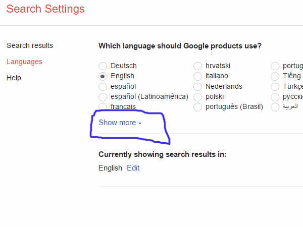The width and height of the screenshot is (303, 227).
Task: Select hrvatski as the language
Action: [x=197, y=66]
